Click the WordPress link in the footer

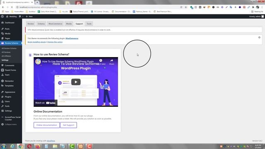[x=51, y=141]
